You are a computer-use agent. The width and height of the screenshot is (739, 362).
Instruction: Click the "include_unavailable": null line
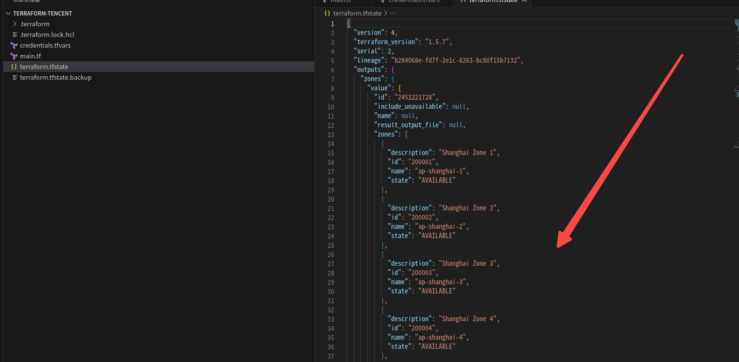[x=422, y=107]
